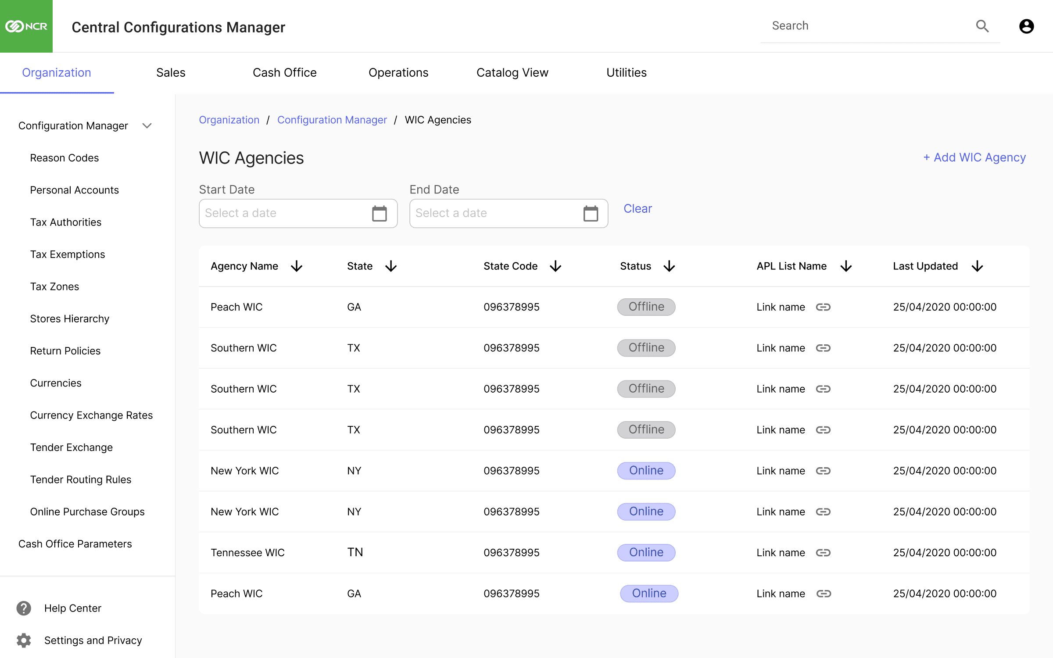The width and height of the screenshot is (1053, 658).
Task: Click Offline status badge for Peach WIC
Action: tap(646, 307)
